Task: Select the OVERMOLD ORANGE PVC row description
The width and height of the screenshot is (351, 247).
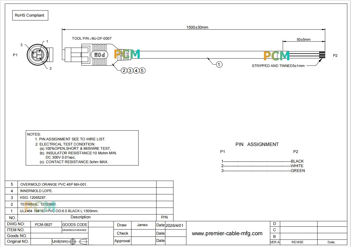Action: (x=54, y=185)
